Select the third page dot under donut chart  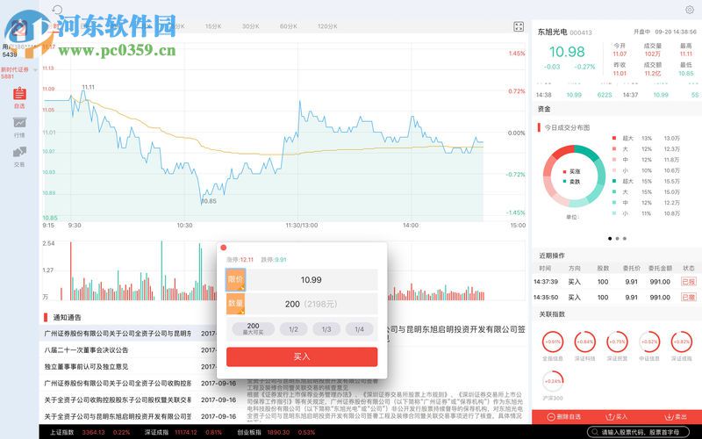pyautogui.click(x=625, y=238)
